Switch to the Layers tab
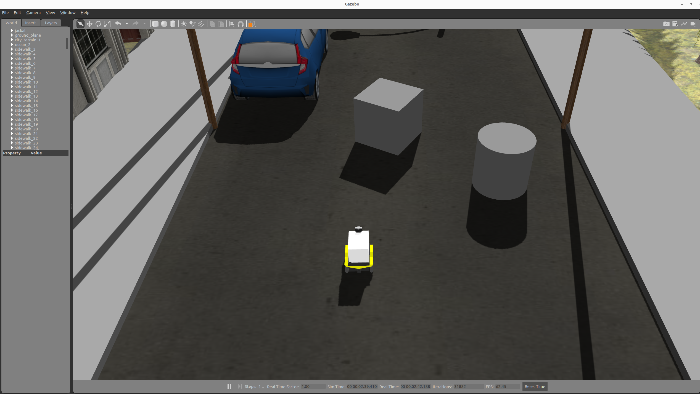The height and width of the screenshot is (394, 700). [x=51, y=23]
